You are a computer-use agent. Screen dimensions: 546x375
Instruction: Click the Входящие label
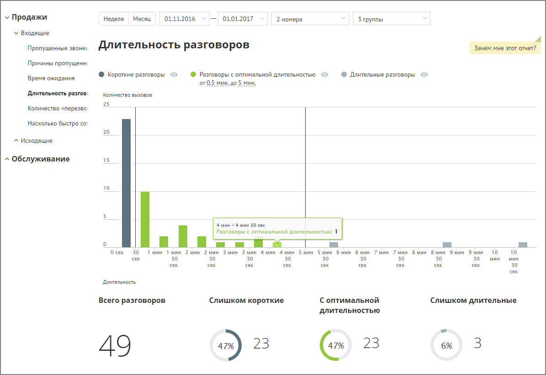click(x=35, y=33)
